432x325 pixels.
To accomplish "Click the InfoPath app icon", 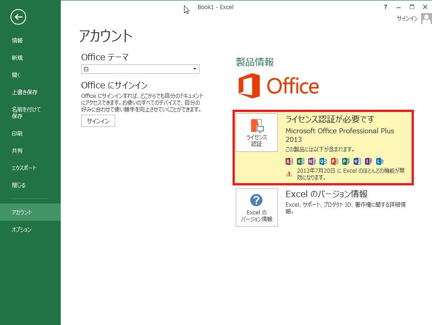I will [x=368, y=161].
